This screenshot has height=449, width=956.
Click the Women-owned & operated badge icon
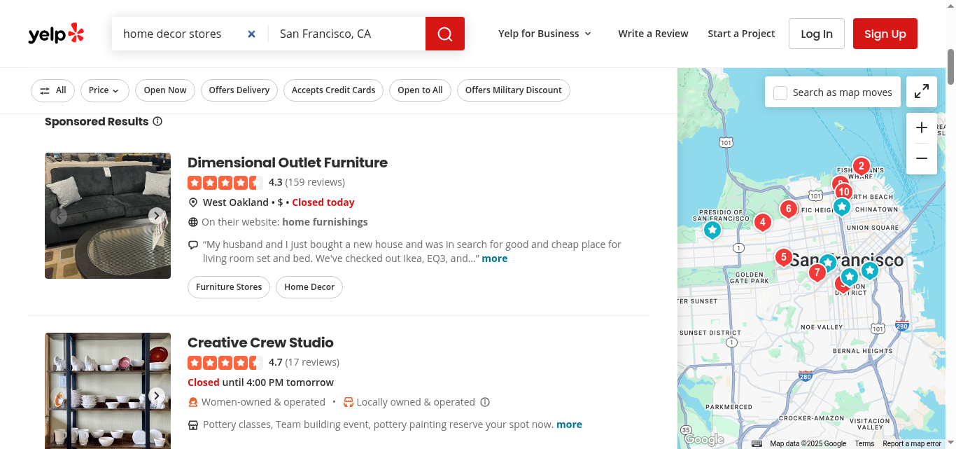(193, 402)
